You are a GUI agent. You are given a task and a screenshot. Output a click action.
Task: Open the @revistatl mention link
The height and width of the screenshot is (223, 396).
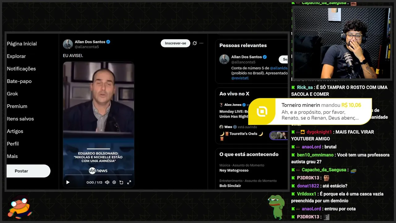point(240,78)
